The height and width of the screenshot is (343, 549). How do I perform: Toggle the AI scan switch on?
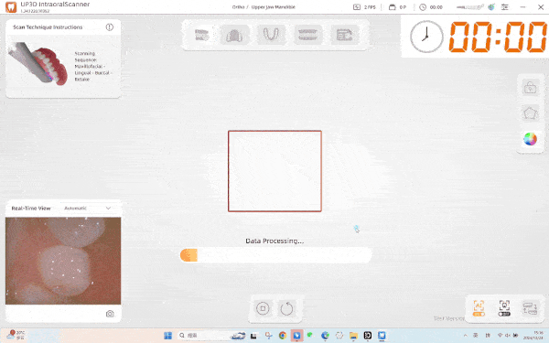point(479,308)
